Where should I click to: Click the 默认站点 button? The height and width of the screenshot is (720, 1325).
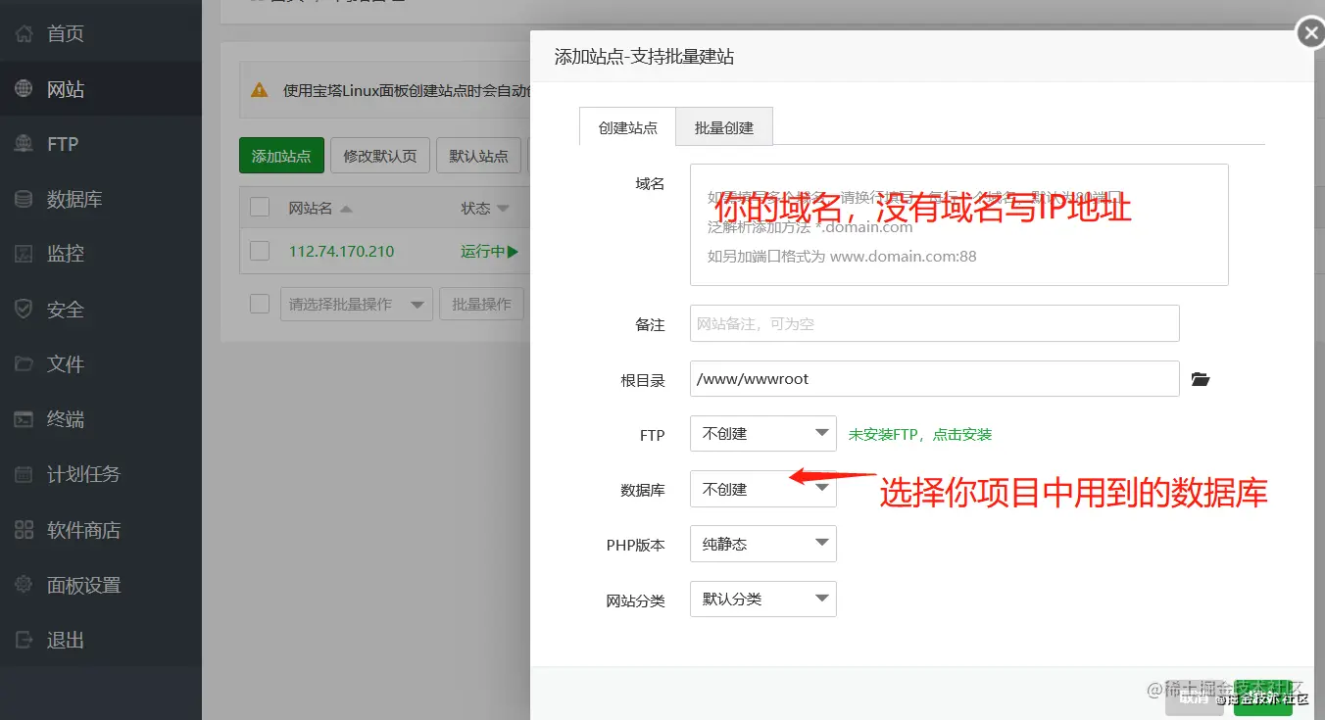[x=479, y=156]
